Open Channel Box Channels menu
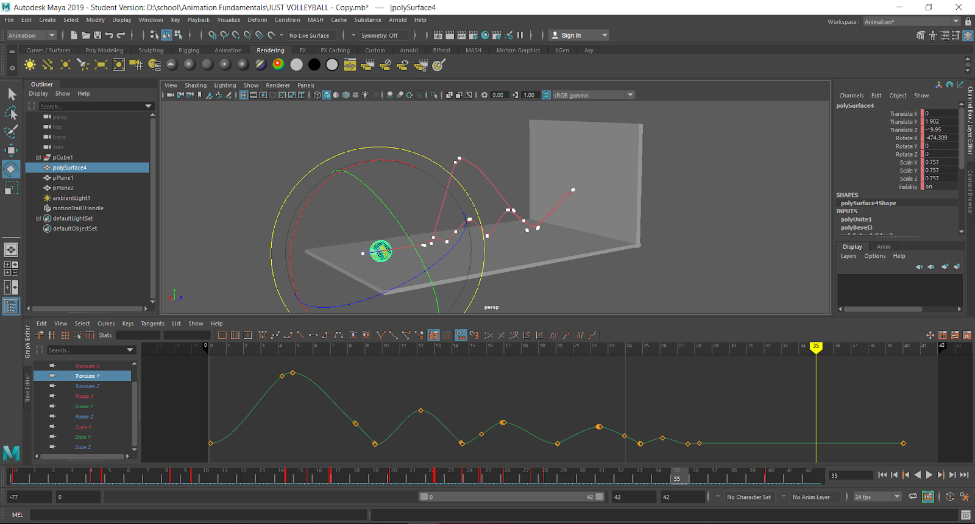 coord(851,96)
